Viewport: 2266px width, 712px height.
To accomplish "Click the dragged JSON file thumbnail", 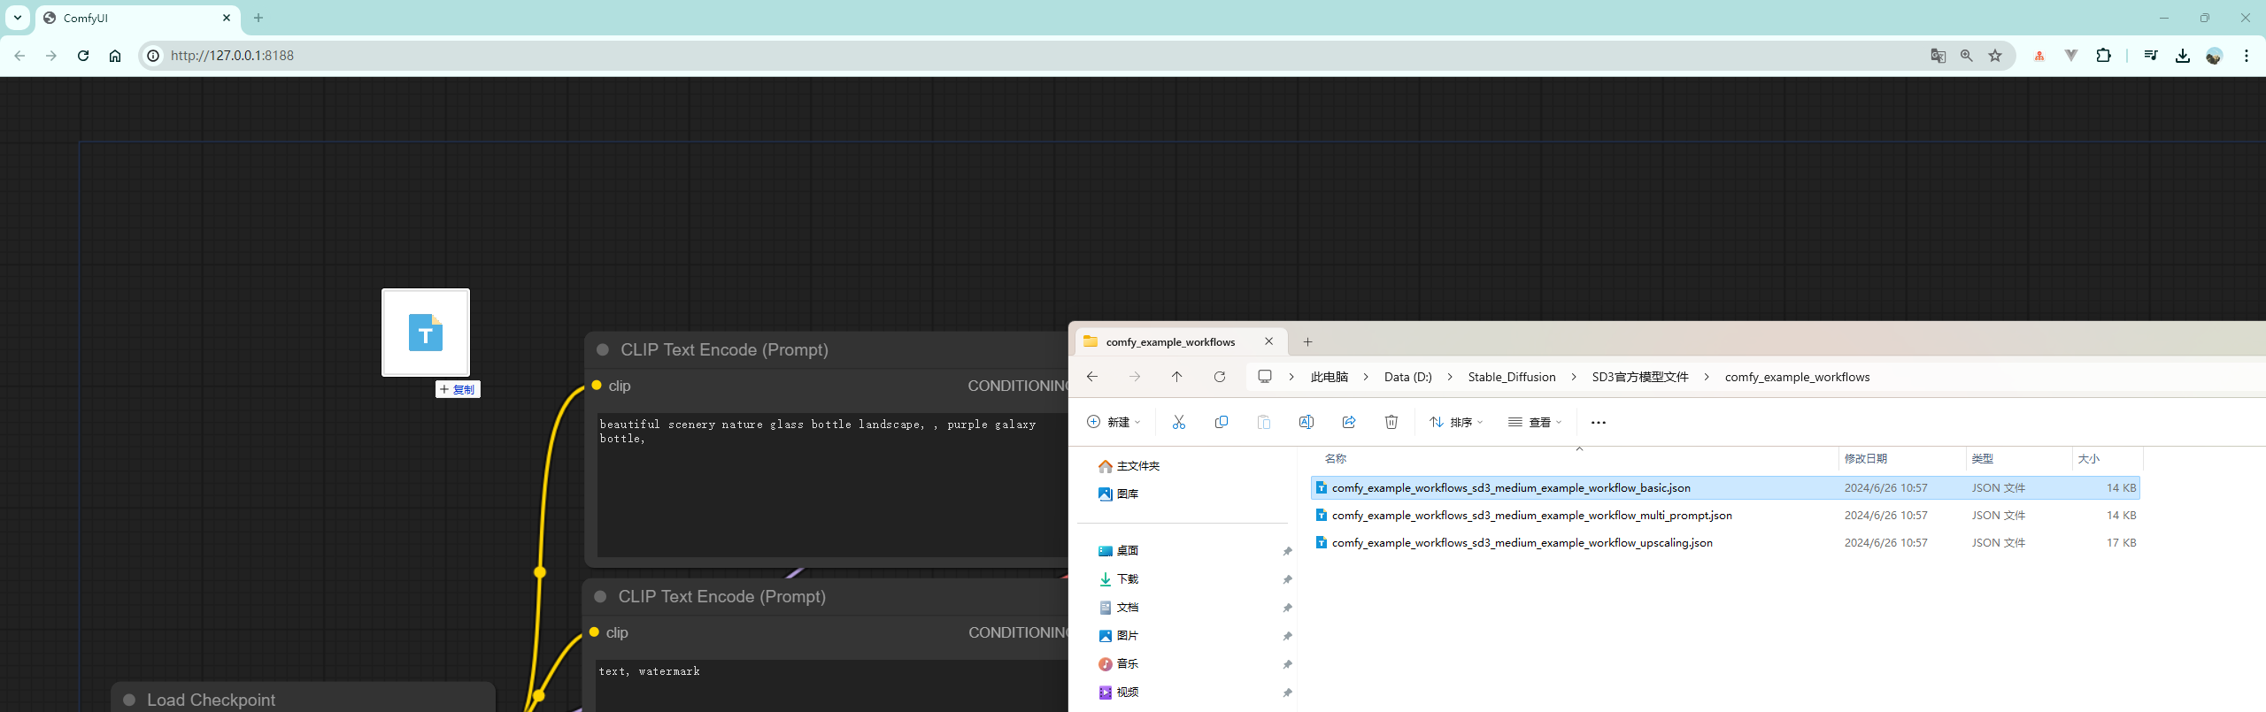I will (426, 333).
